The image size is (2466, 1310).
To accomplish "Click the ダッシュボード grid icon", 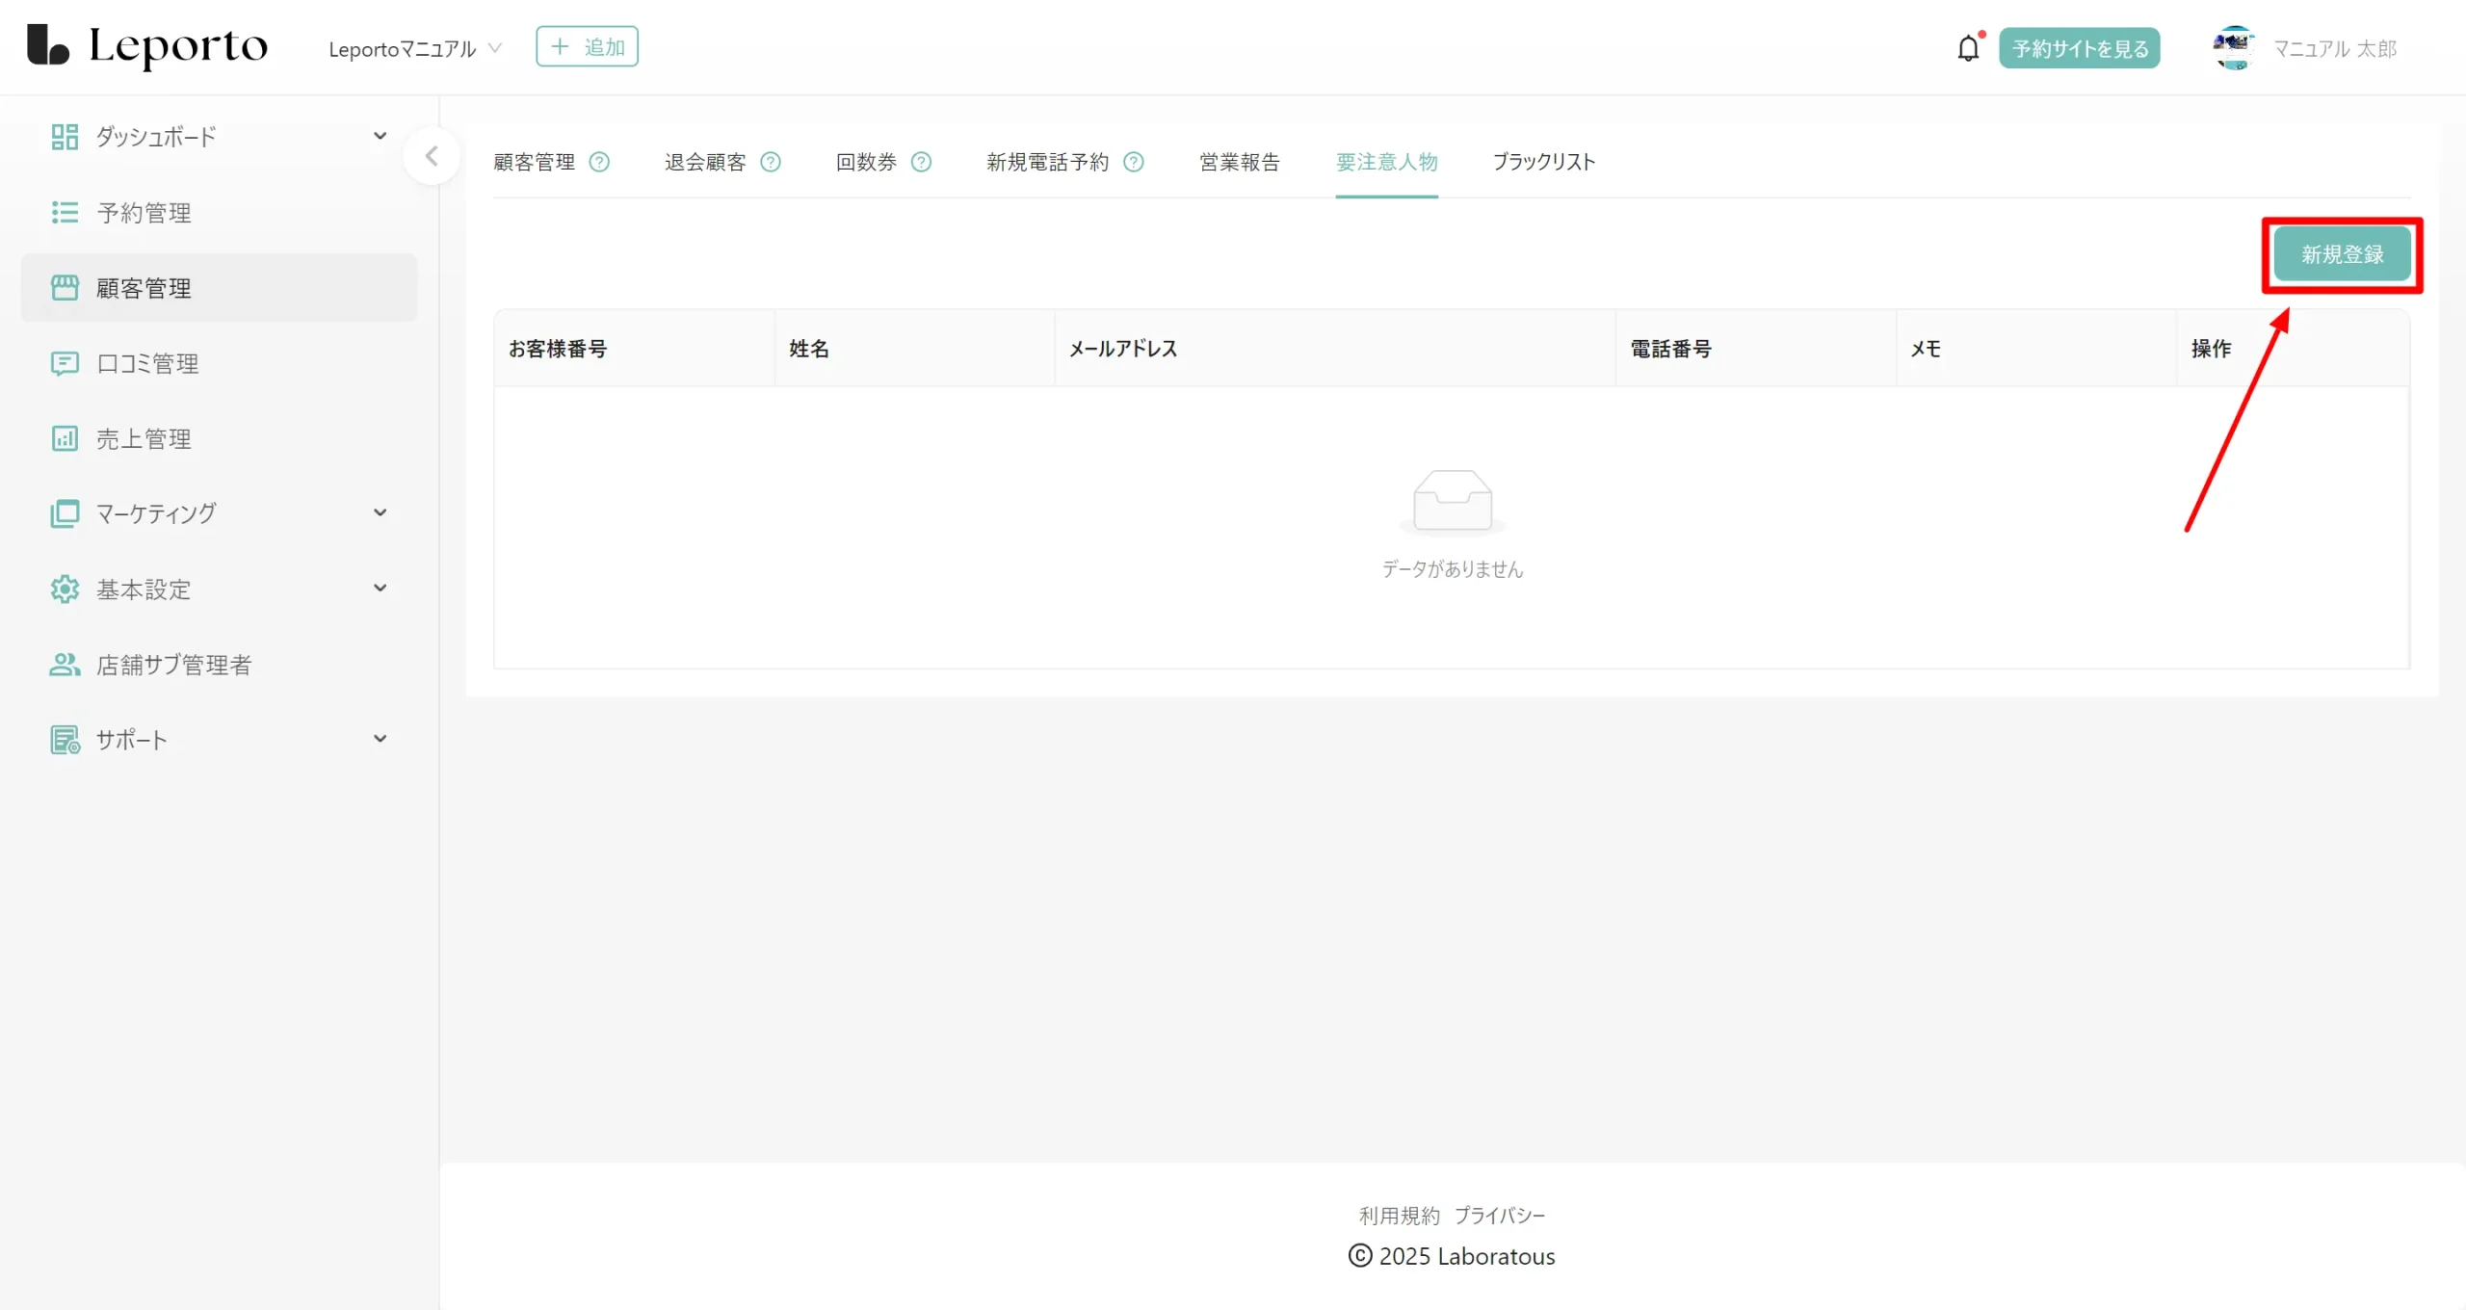I will (65, 137).
